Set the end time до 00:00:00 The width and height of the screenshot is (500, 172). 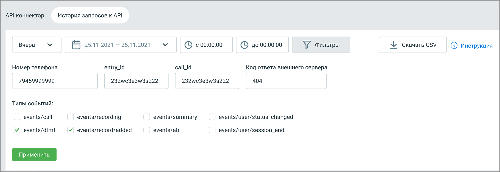(262, 45)
